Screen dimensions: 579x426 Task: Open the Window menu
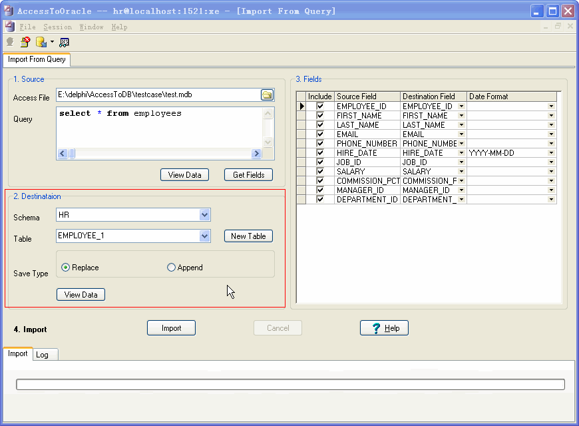tap(91, 27)
